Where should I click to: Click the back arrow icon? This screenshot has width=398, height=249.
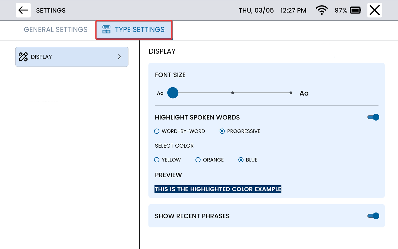(x=23, y=10)
